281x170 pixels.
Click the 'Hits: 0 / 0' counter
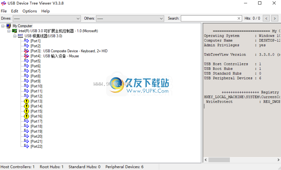coord(252,18)
